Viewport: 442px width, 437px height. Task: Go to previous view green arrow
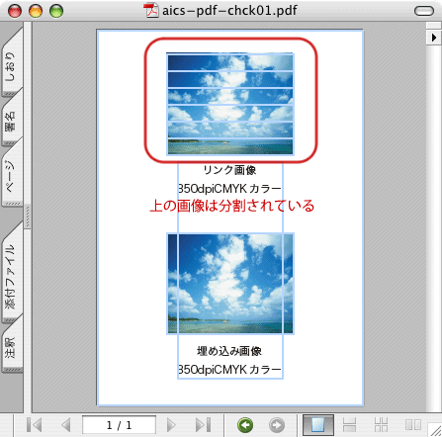[245, 425]
